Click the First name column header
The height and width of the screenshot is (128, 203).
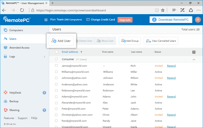click(108, 52)
